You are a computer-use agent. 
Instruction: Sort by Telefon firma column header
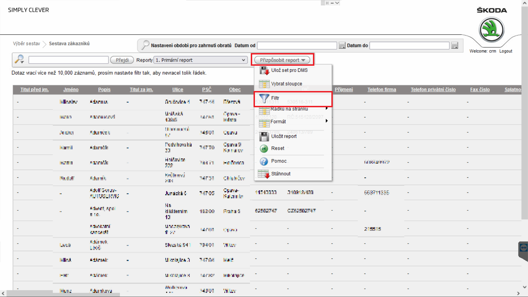pyautogui.click(x=381, y=90)
